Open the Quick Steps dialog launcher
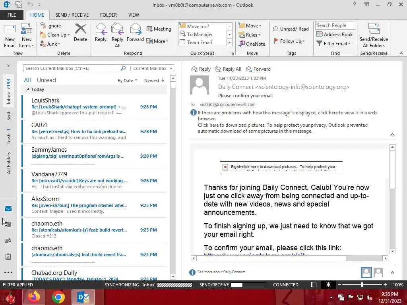 coord(232,54)
